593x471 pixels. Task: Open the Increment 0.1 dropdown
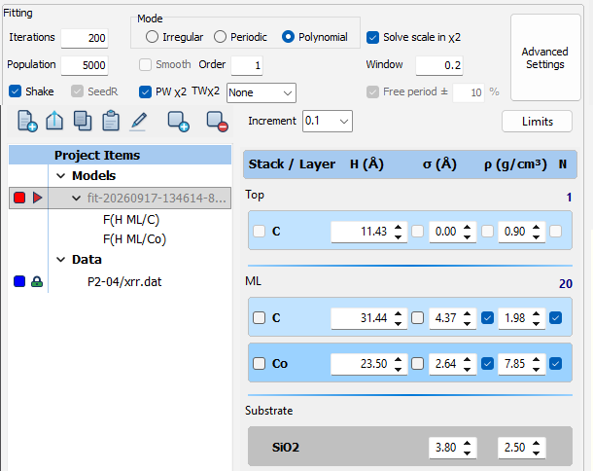(328, 122)
